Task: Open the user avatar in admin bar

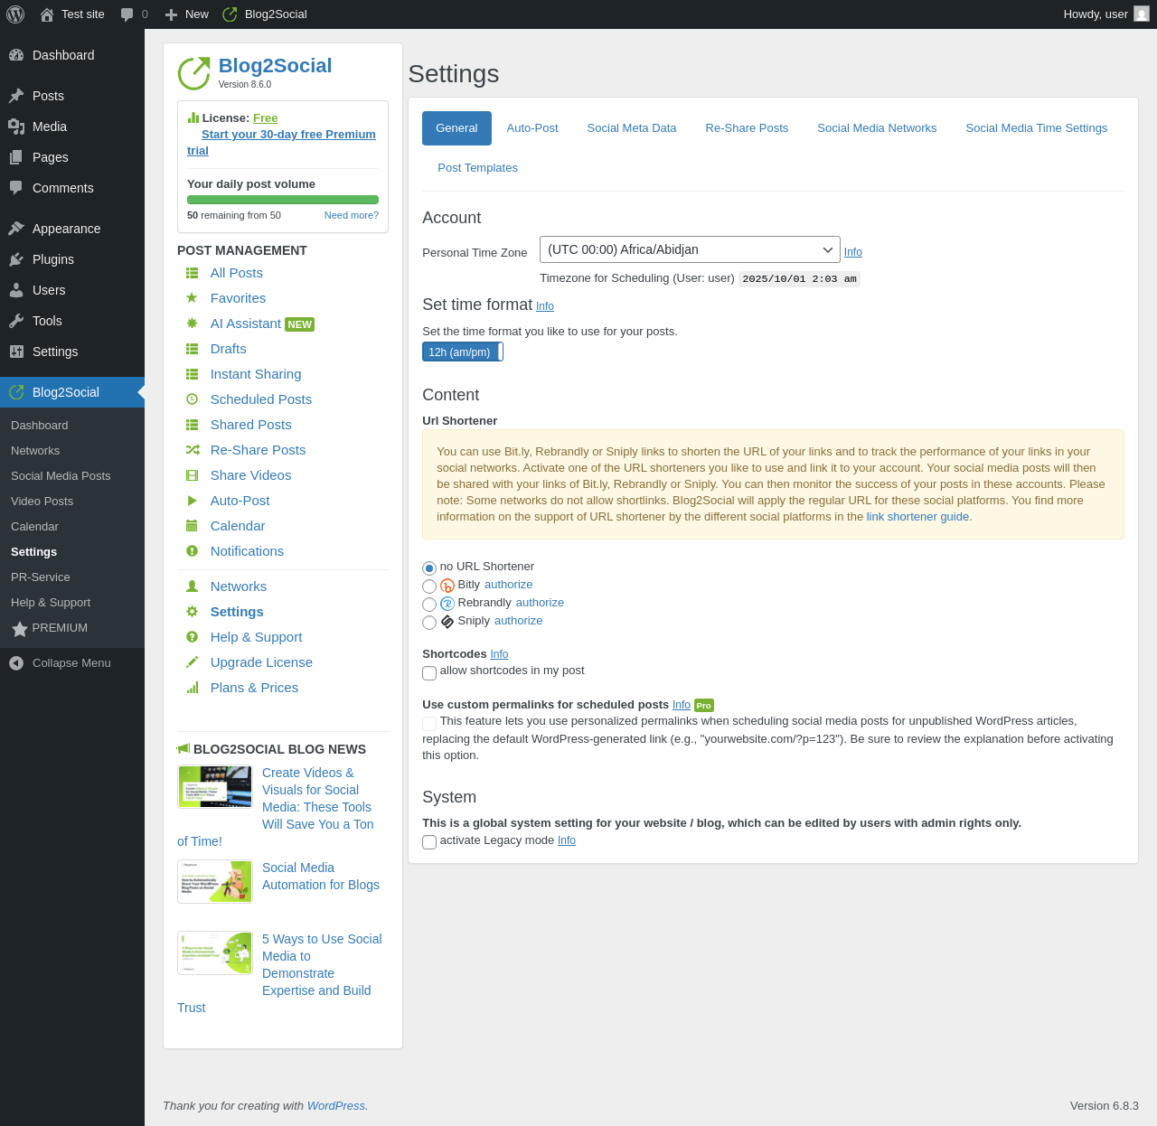Action: tap(1142, 14)
